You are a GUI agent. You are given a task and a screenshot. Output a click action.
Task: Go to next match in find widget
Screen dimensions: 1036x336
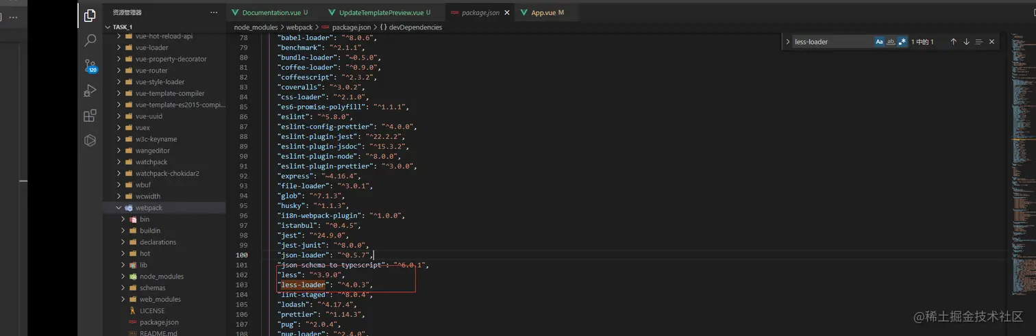coord(966,42)
